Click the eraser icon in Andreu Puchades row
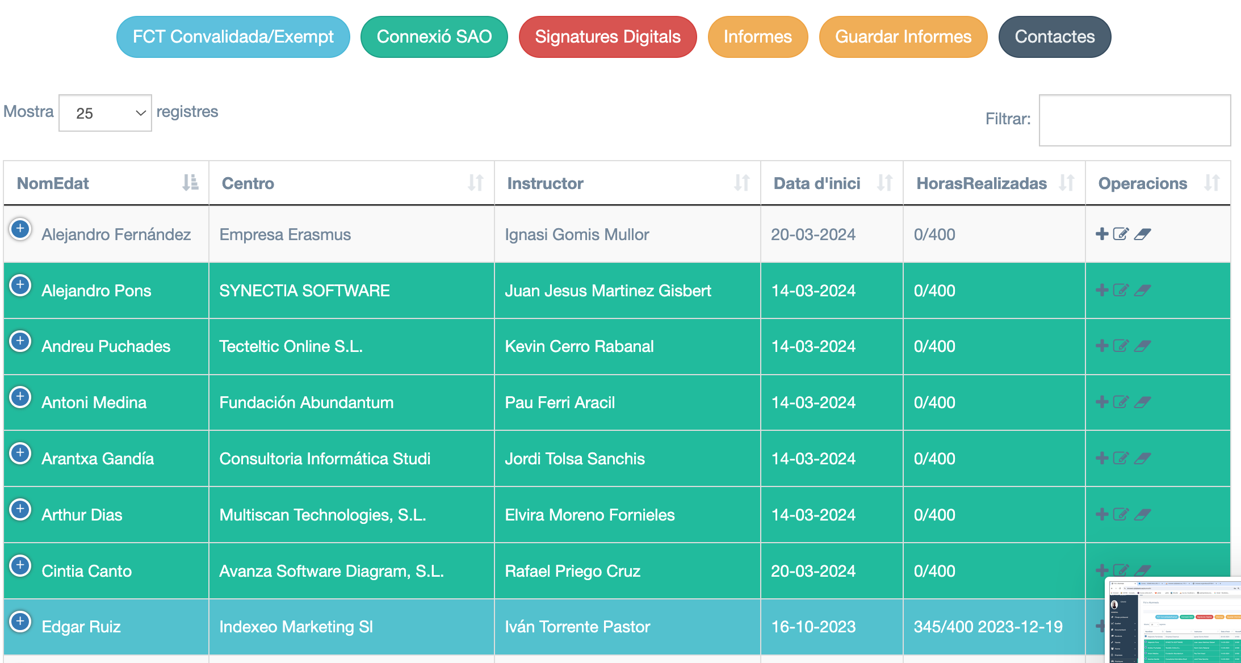This screenshot has width=1241, height=663. [1142, 346]
